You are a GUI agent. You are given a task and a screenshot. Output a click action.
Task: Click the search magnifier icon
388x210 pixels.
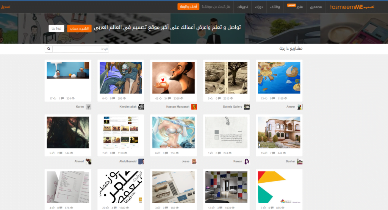tap(49, 49)
